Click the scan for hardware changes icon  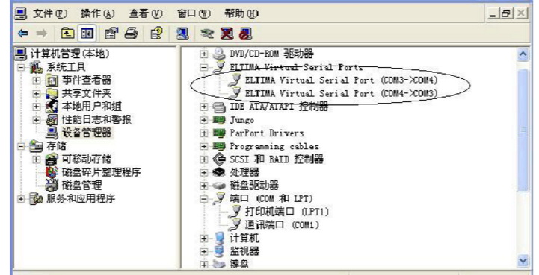[182, 34]
